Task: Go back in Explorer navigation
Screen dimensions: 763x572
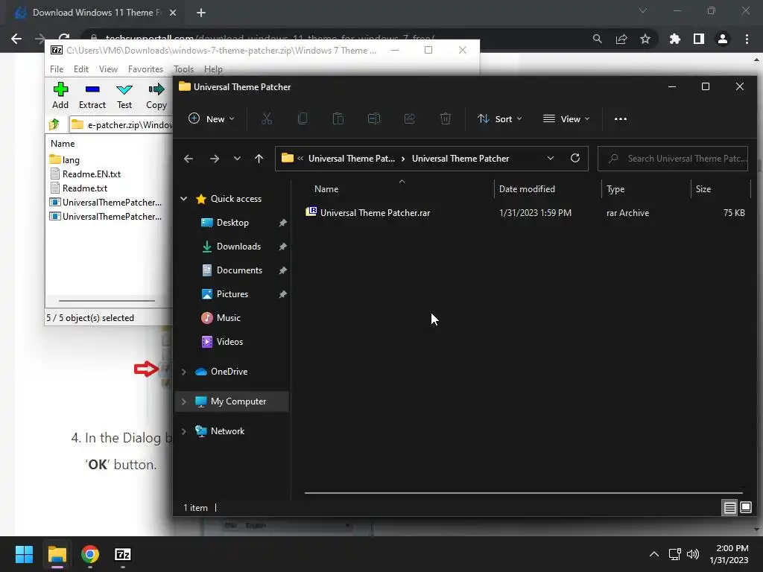Action: point(189,159)
